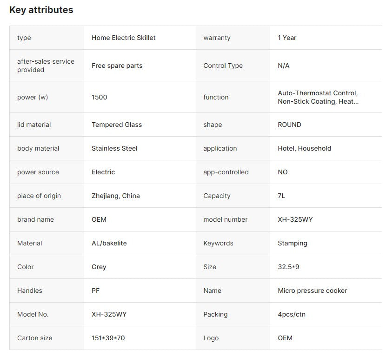Viewport: 386px width, 357px height.
Task: Click the Key attributes heading
Action: click(41, 10)
